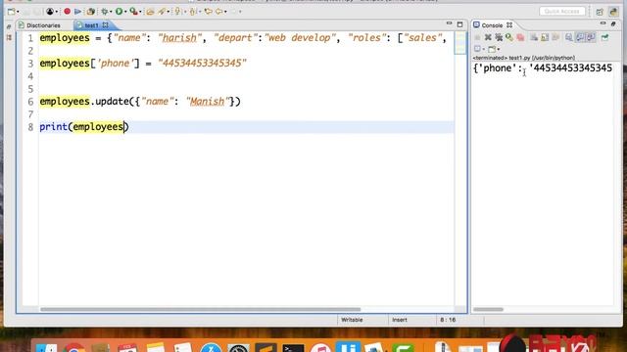Screen dimensions: 627x352
Task: Close the test1 editor tab
Action: click(105, 25)
